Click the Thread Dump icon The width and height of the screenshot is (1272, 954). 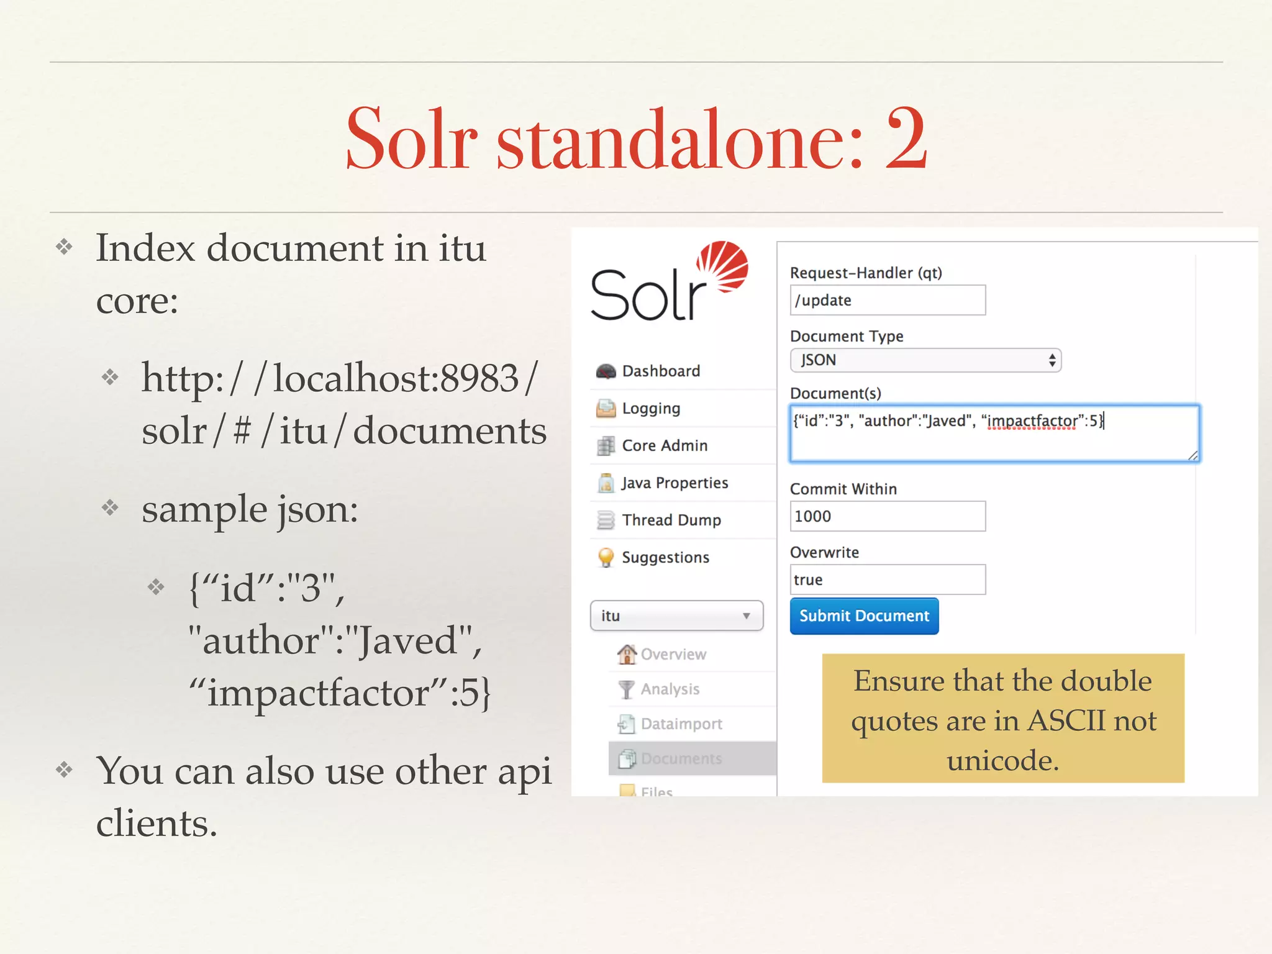pos(606,520)
